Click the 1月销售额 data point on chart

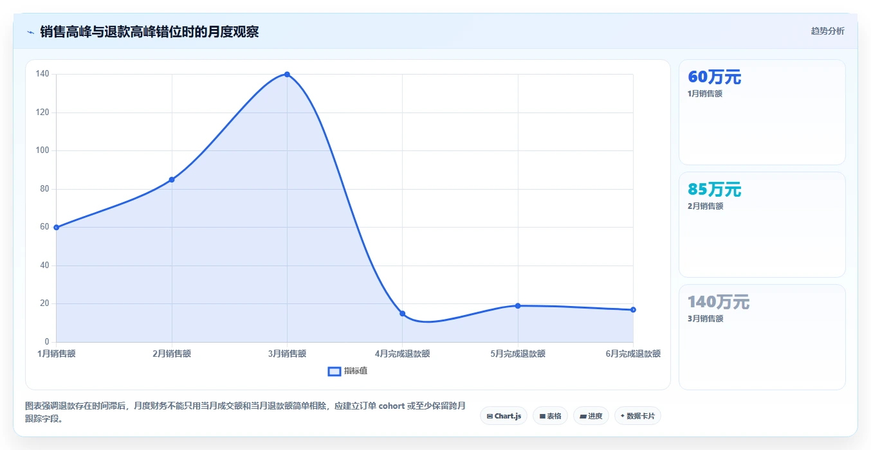point(57,228)
